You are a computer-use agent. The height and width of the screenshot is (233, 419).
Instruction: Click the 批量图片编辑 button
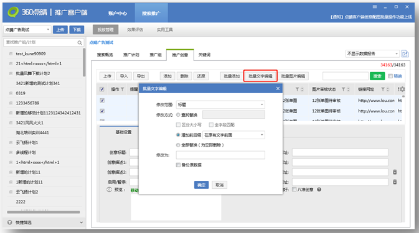pos(293,76)
